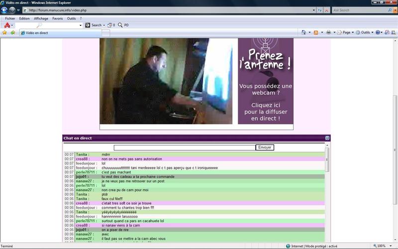Click the Stop loading red X icon

(326, 10)
